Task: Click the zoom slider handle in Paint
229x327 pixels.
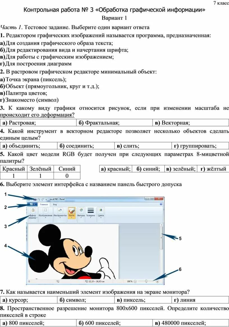Action: click(x=146, y=281)
